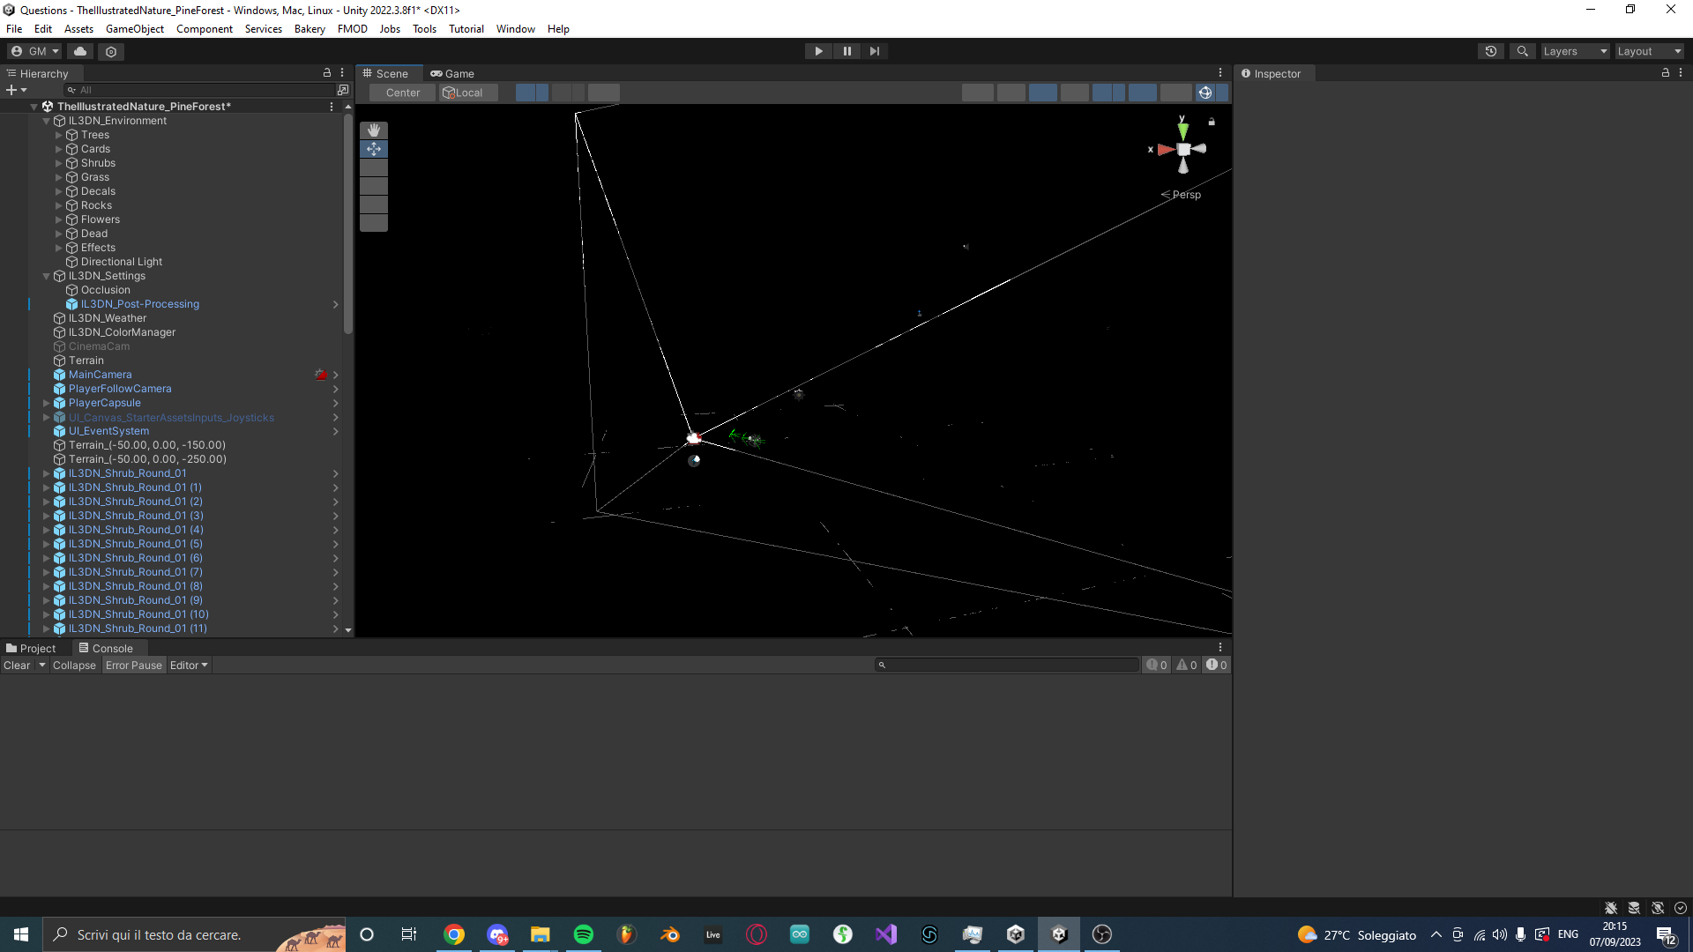Click the Step frame button
This screenshot has height=952, width=1693.
click(874, 51)
